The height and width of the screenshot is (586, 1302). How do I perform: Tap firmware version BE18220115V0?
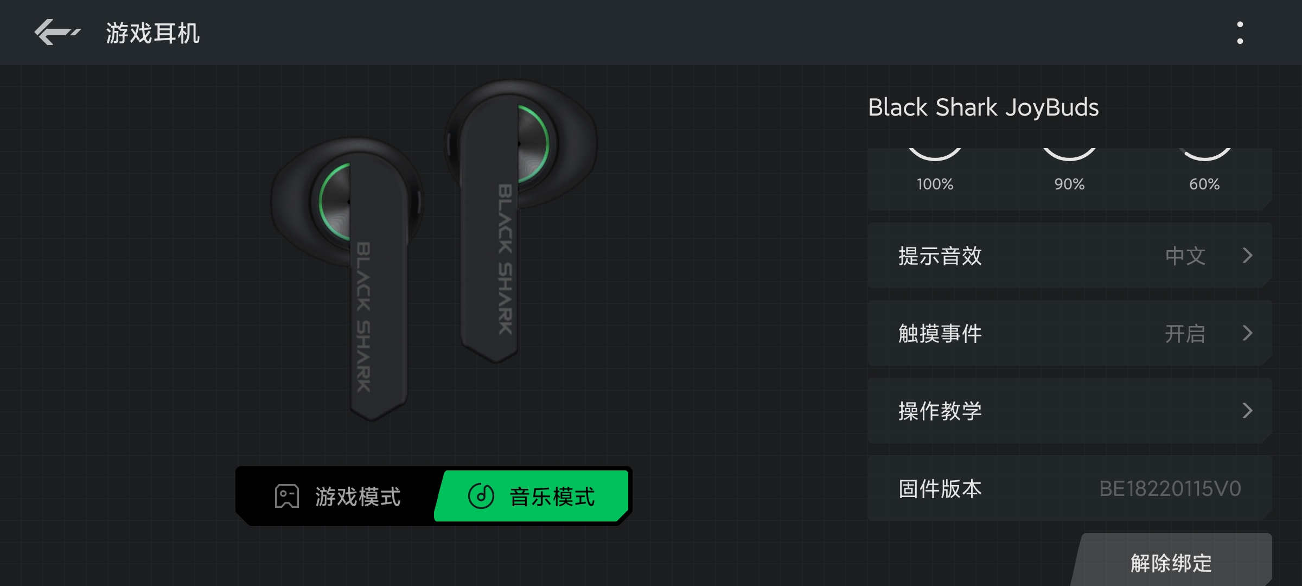pos(1170,489)
